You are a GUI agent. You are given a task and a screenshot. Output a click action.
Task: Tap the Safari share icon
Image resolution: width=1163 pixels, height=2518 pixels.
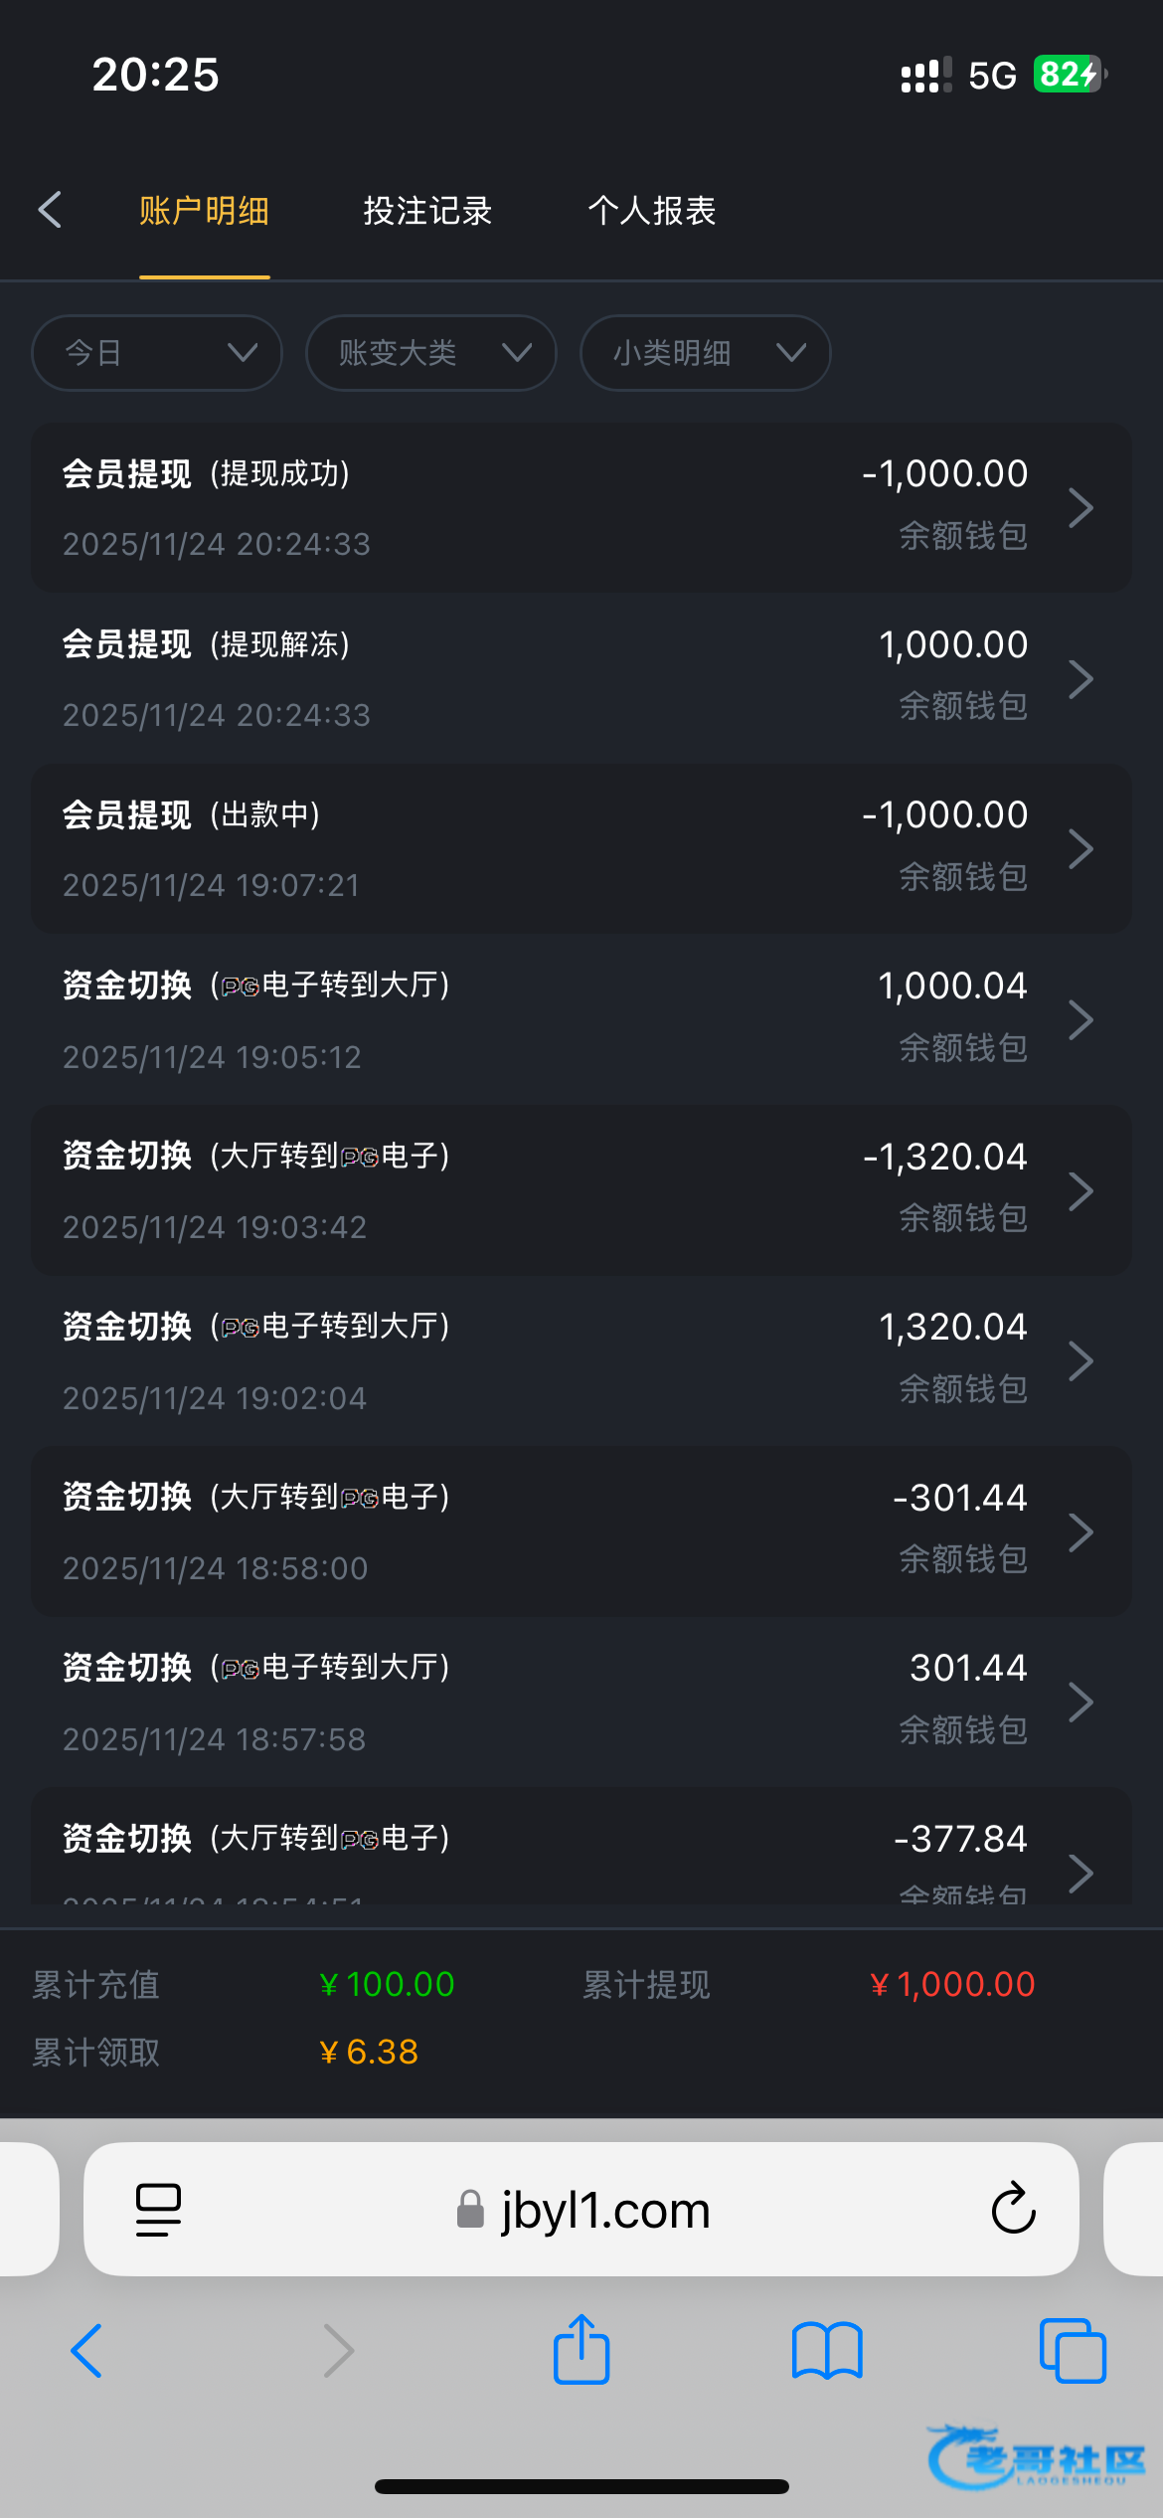(x=581, y=2350)
